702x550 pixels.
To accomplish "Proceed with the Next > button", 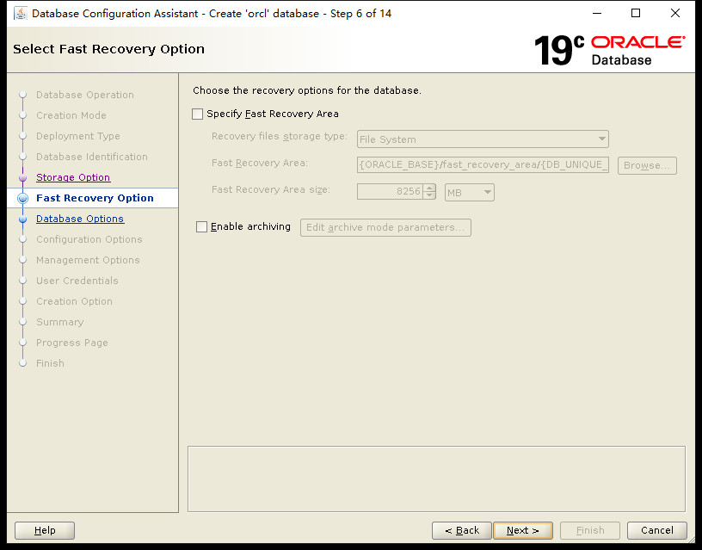I will coord(523,530).
